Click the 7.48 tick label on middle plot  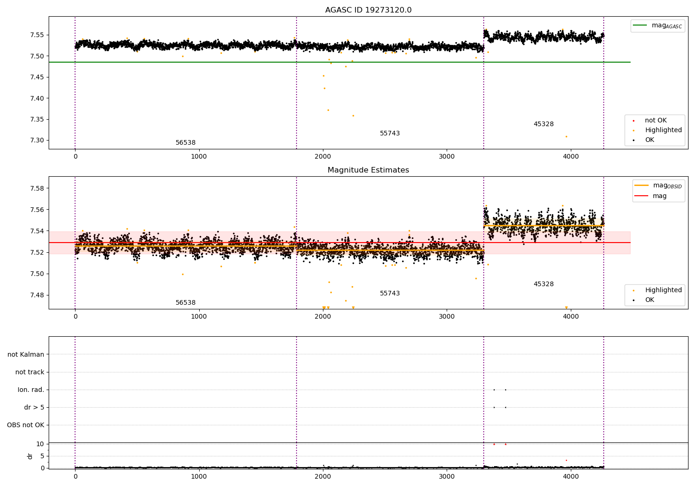click(x=37, y=295)
